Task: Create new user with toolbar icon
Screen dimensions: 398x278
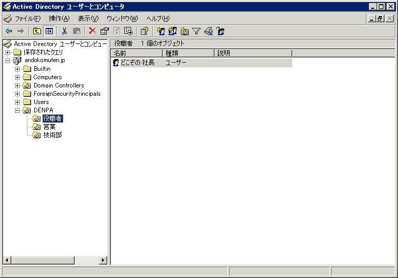Action: (x=161, y=31)
